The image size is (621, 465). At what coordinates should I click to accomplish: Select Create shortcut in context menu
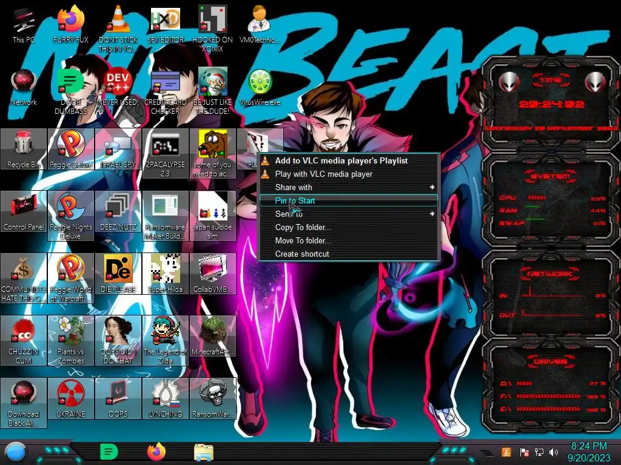tap(349, 254)
